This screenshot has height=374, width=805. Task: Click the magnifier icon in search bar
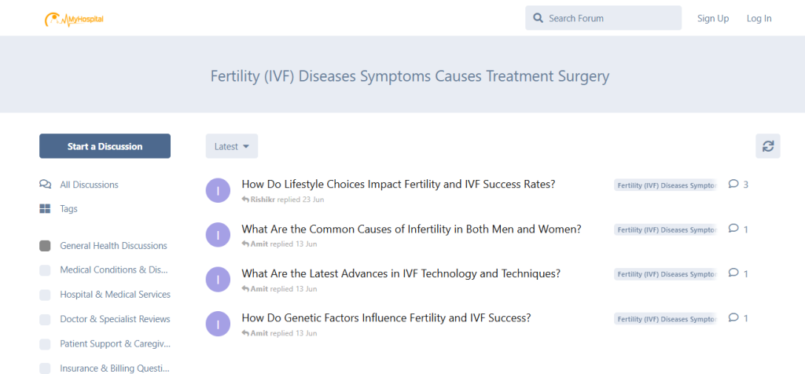(x=538, y=18)
